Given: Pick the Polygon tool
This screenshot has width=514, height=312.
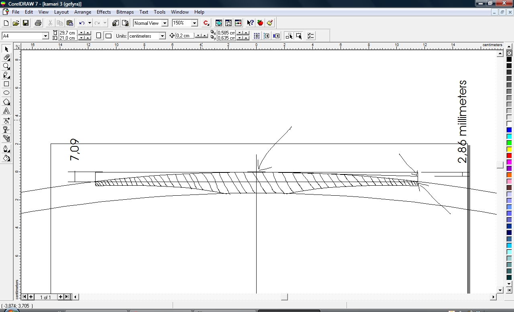Looking at the screenshot, I should click(6, 102).
